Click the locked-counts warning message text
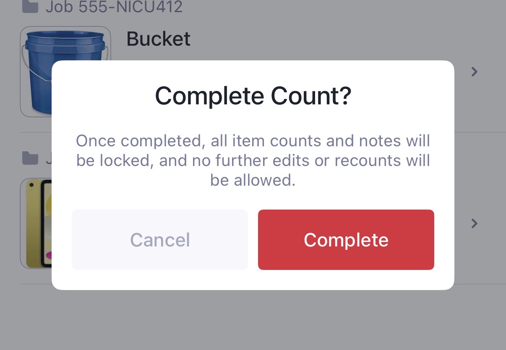This screenshot has height=350, width=506. 253,161
